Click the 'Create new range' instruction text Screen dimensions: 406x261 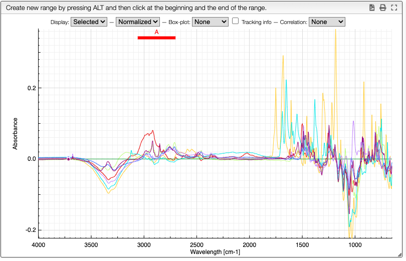(136, 8)
